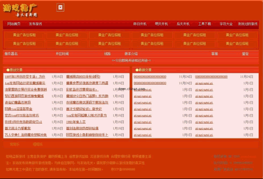This screenshot has width=263, height=179.
Task: Go to 明天开机 in navigation
Action: click(x=161, y=24)
